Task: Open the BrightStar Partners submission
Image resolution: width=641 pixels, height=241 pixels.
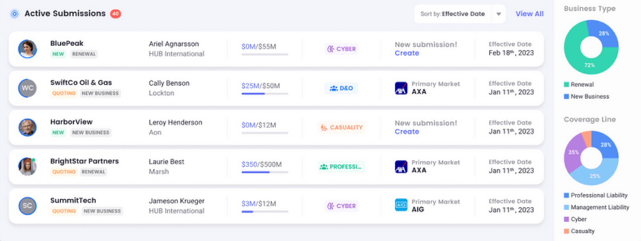Action: tap(85, 161)
